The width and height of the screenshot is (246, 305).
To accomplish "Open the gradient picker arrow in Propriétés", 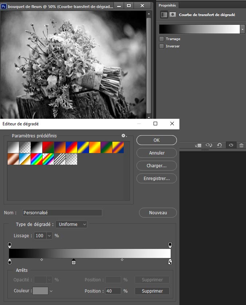I will tap(242, 29).
